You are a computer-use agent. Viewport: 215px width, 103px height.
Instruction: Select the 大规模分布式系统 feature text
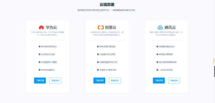click(107, 54)
